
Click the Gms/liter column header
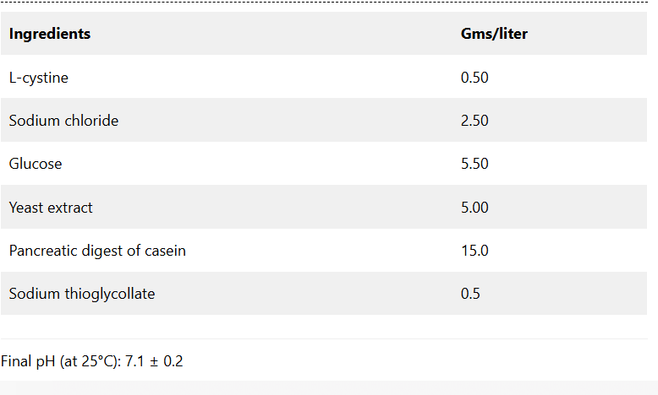tap(494, 35)
